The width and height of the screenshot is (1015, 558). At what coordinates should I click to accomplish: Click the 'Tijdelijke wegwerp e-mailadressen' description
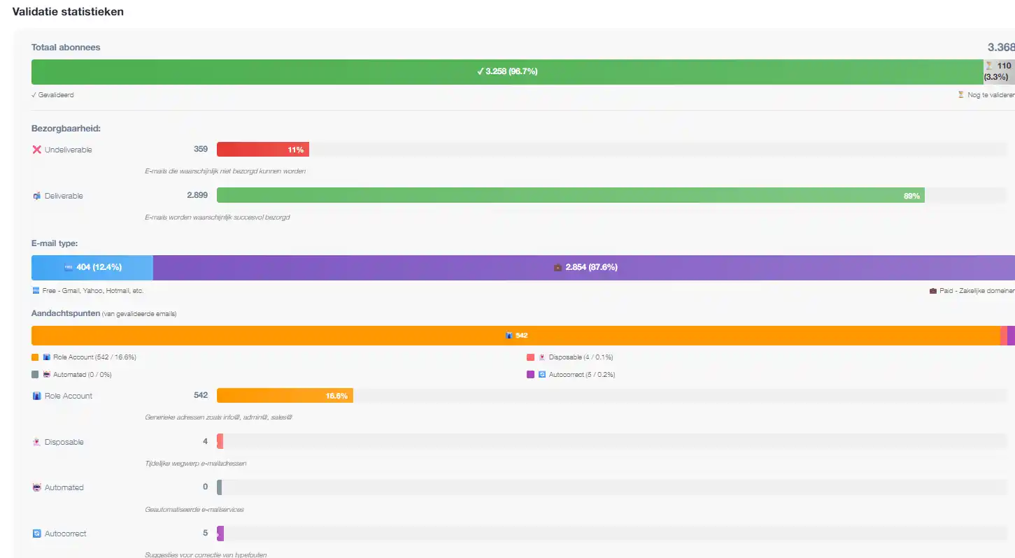[x=196, y=464]
